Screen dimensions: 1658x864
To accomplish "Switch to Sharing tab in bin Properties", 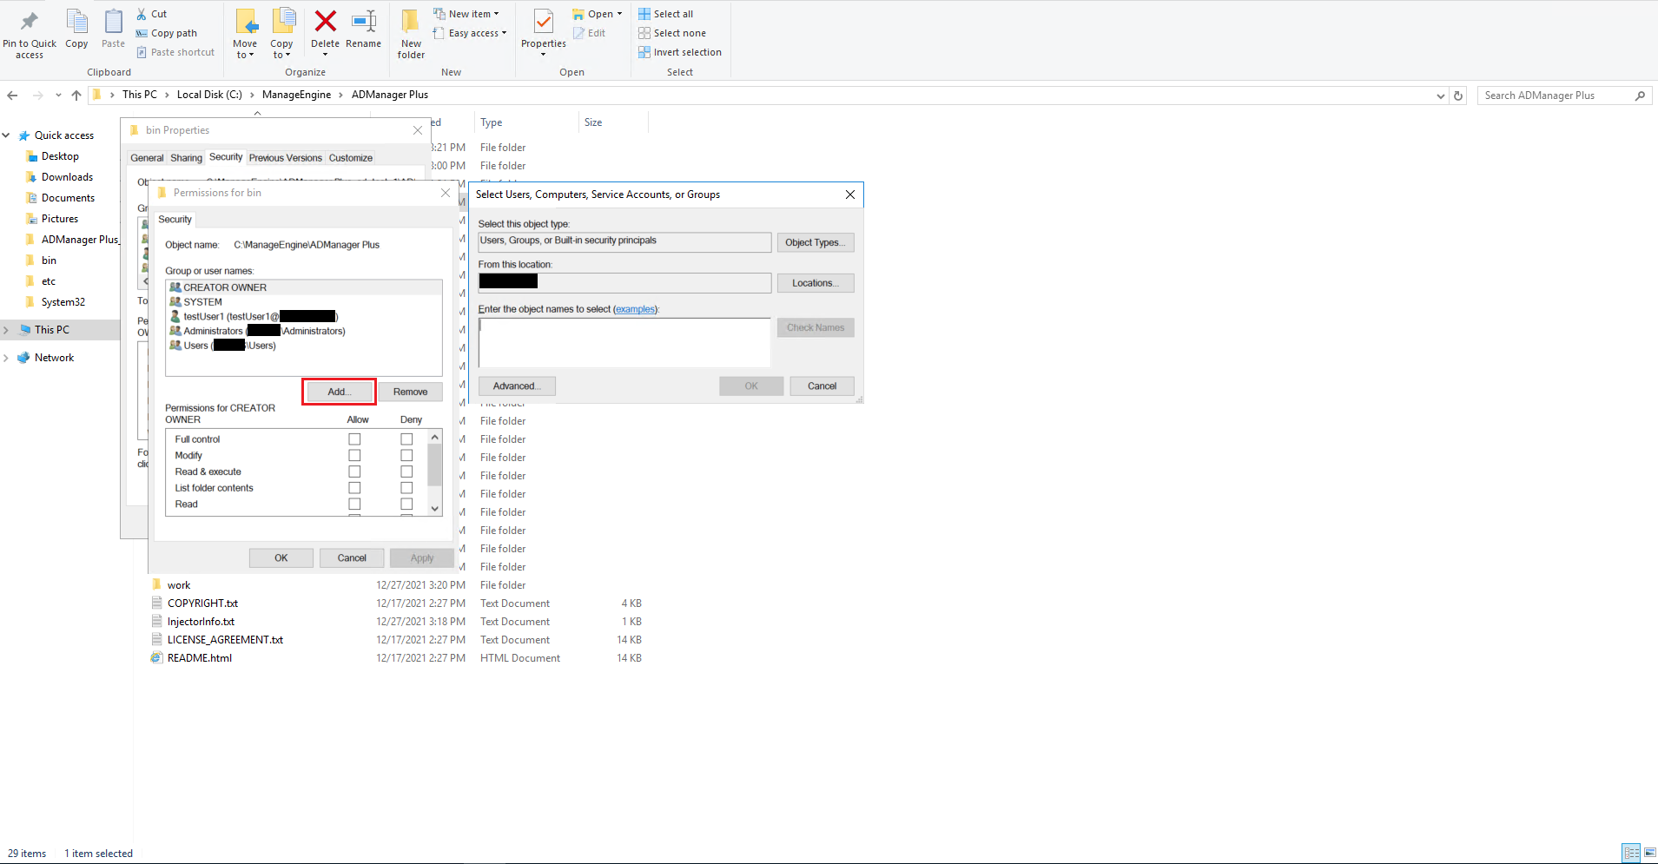I will [186, 158].
